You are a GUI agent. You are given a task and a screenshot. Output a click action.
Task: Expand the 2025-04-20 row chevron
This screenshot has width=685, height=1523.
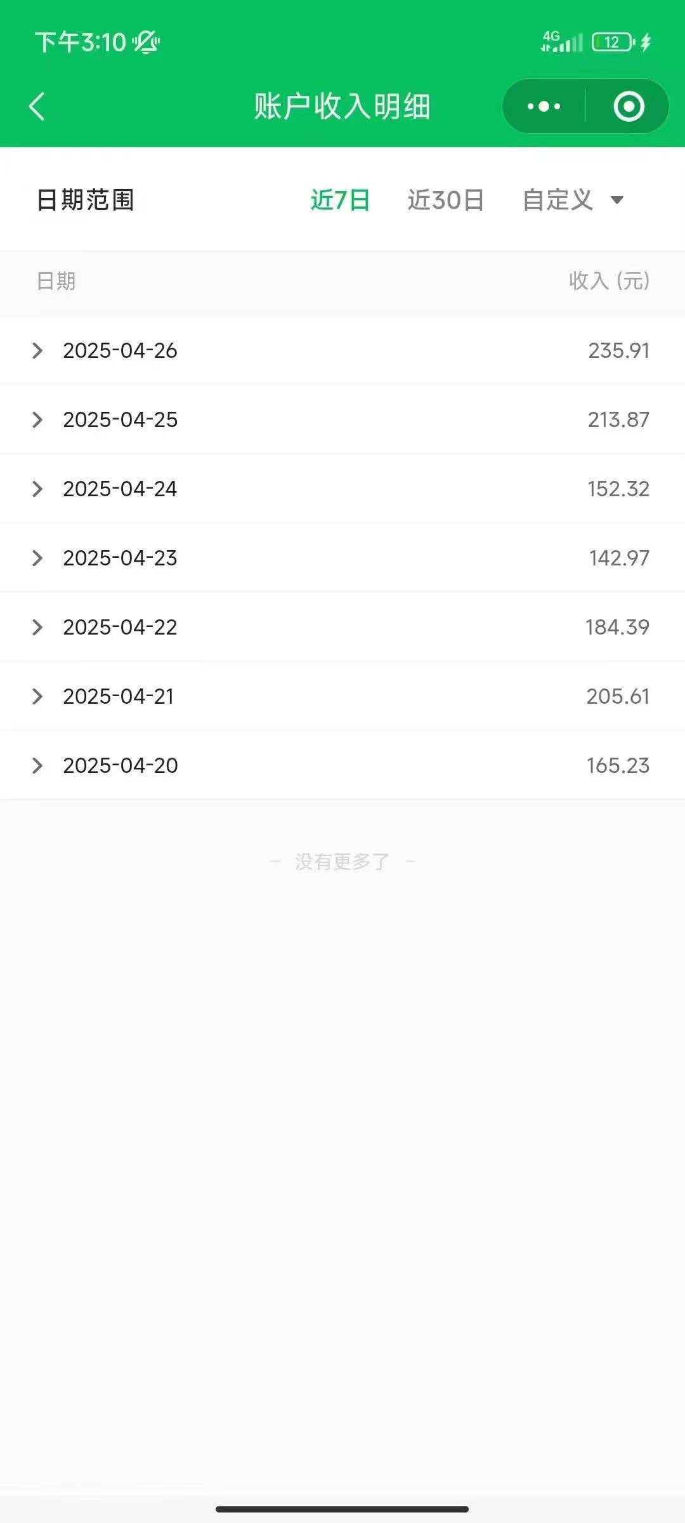37,765
